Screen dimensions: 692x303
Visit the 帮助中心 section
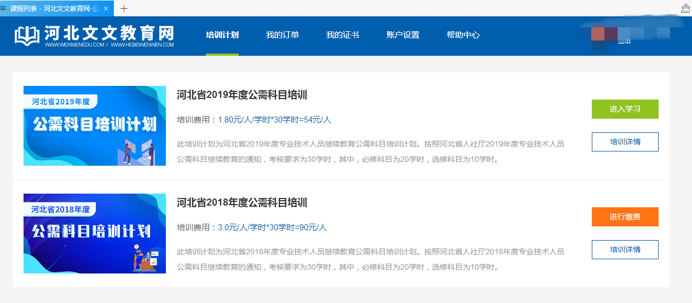point(463,35)
